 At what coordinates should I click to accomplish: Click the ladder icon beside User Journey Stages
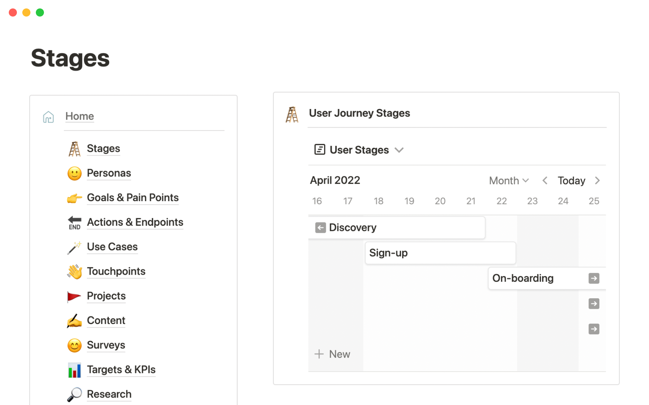pos(292,114)
